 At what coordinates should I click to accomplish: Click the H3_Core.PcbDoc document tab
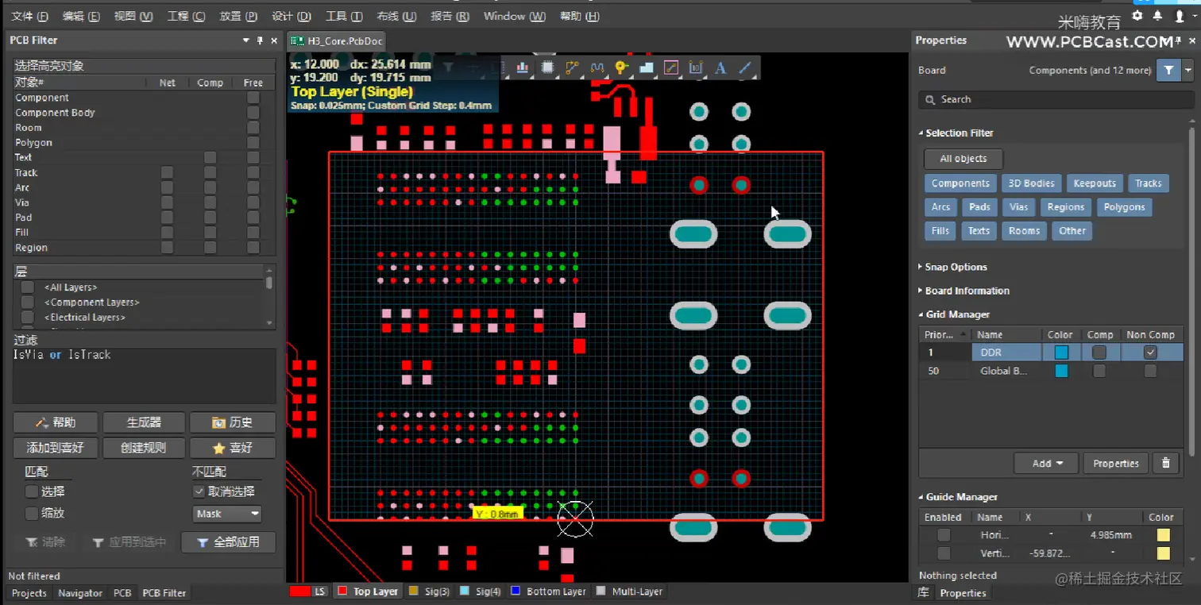[x=337, y=40]
